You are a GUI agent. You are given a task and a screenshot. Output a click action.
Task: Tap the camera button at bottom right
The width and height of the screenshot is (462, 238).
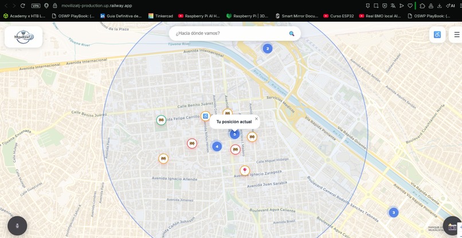click(x=453, y=227)
